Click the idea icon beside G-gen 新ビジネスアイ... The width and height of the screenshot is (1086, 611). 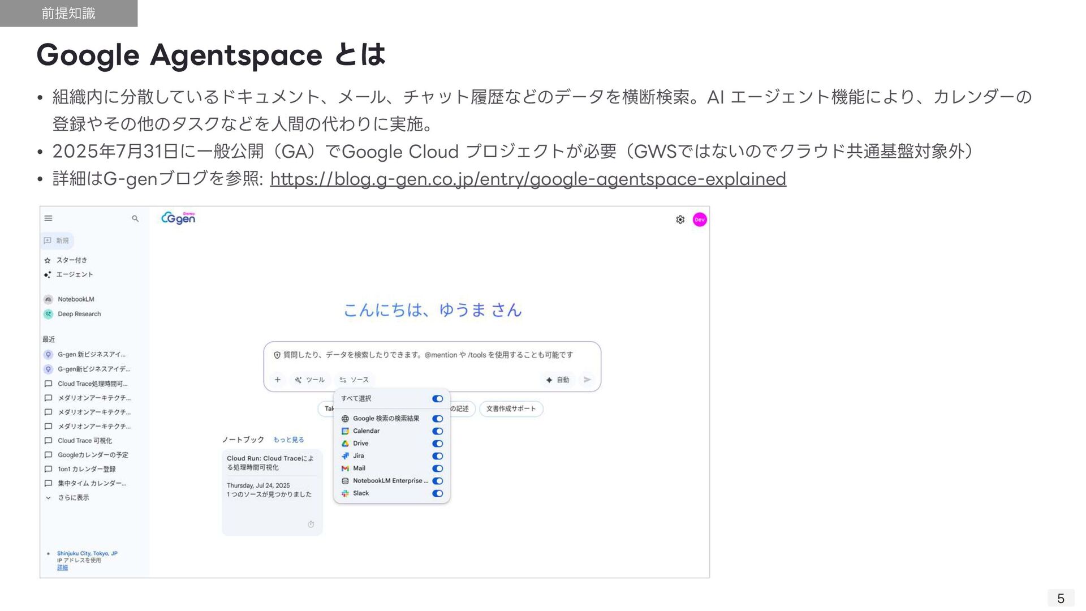[x=49, y=355]
